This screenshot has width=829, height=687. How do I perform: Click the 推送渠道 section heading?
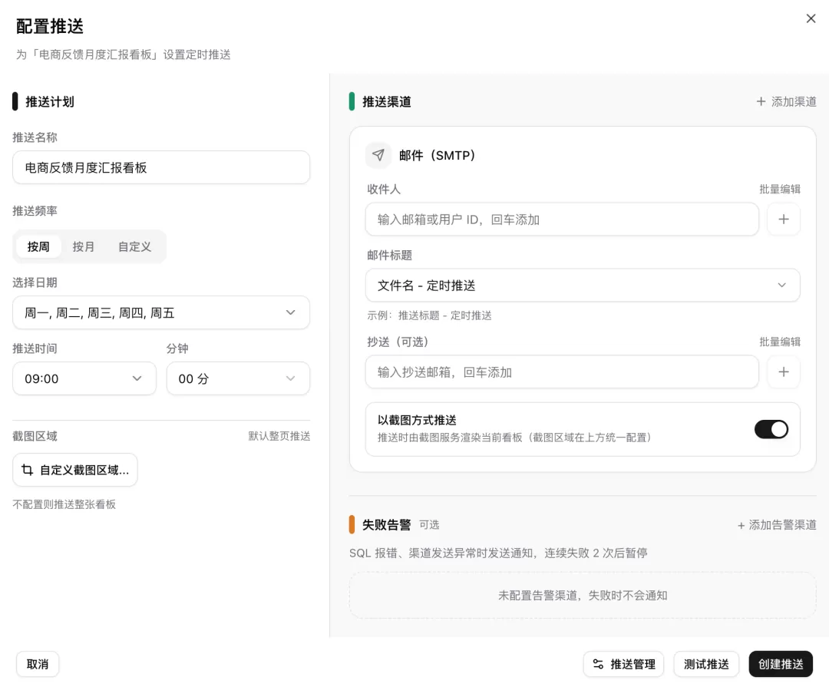386,101
